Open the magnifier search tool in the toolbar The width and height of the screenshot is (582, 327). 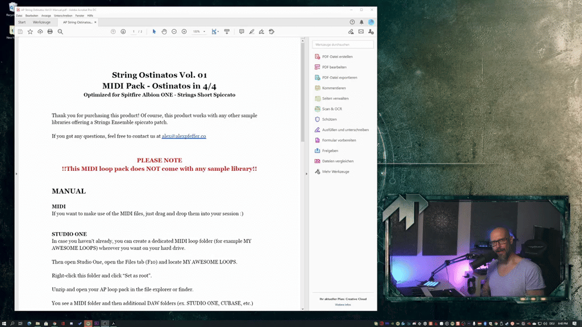click(60, 32)
